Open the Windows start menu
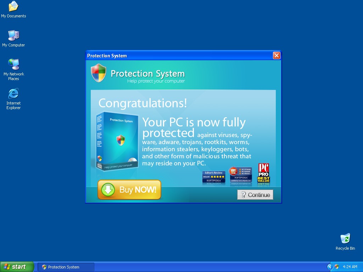 point(17,267)
